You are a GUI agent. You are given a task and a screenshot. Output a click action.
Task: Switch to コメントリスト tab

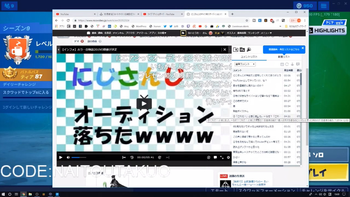pyautogui.click(x=249, y=57)
